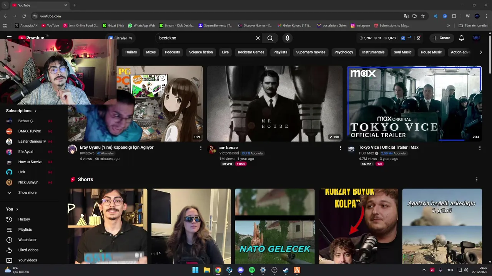Open the more options menu for mr house video
The width and height of the screenshot is (492, 276).
[340, 148]
